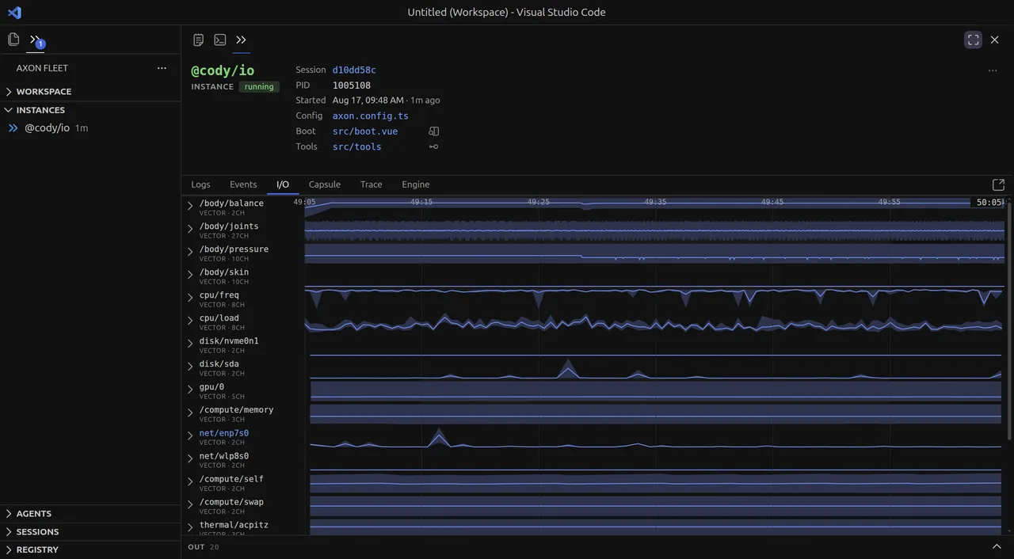Expand disk/nvme0n1 channel row
1014x559 pixels.
pos(190,344)
